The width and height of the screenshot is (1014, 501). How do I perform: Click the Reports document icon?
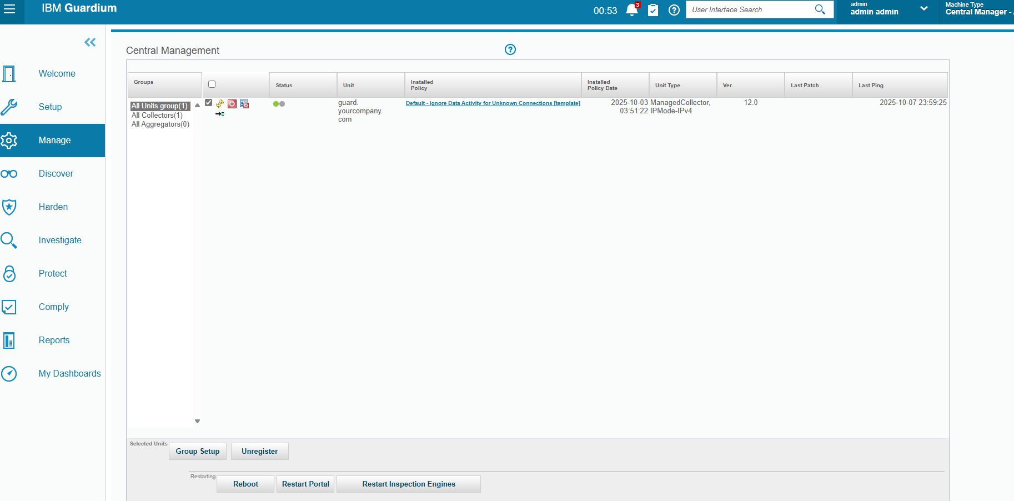pos(9,340)
